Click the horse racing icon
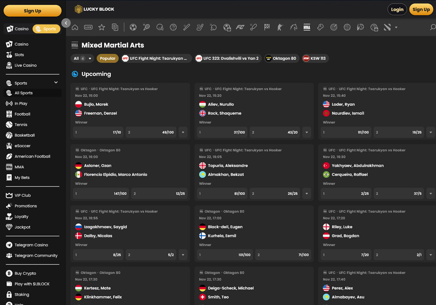The height and width of the screenshot is (305, 436). click(293, 27)
